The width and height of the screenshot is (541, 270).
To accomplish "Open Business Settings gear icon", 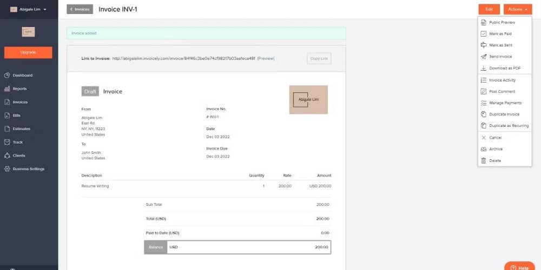I will click(x=8, y=169).
